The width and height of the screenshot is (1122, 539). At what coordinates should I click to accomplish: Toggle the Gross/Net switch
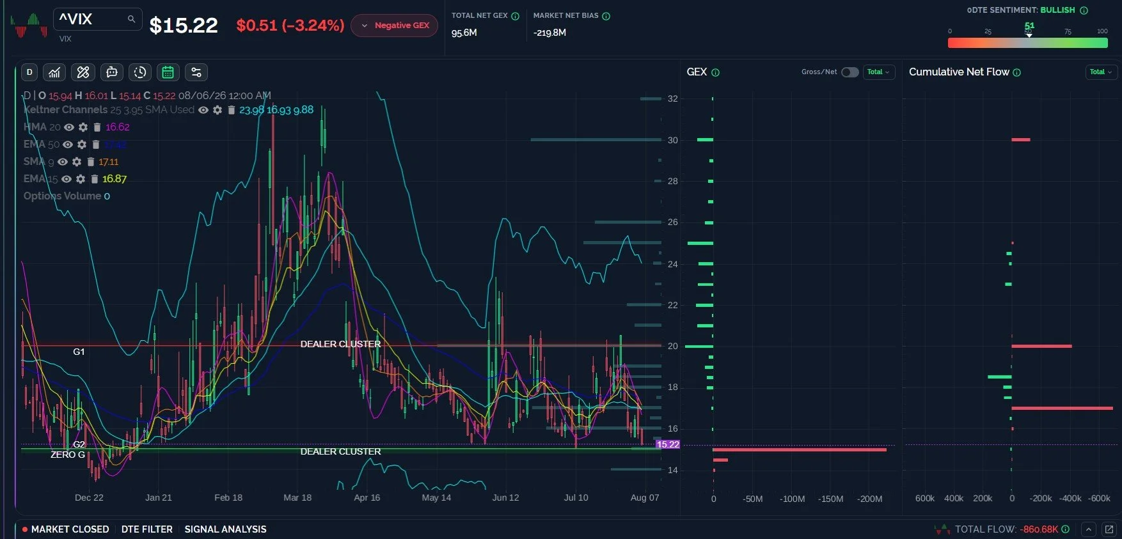pos(849,72)
